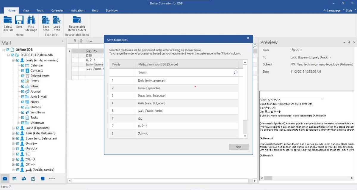
Task: Switch to the calendar view icon at bottom
Action: pos(14,178)
